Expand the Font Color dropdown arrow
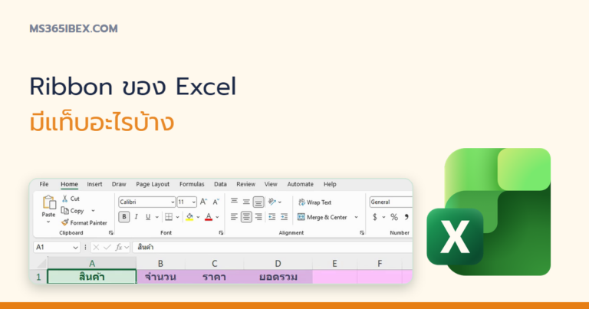The width and height of the screenshot is (589, 309). coord(217,217)
